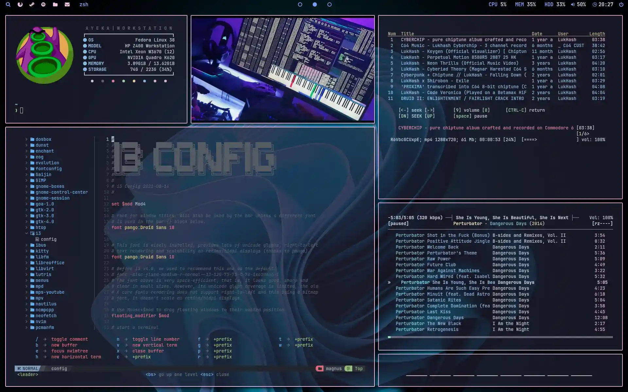Launch Firefox from the top bar
This screenshot has width=628, height=392.
(x=20, y=5)
